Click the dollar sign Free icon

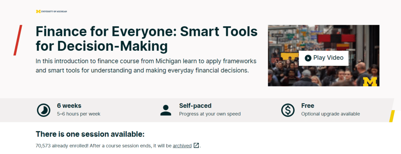(288, 110)
